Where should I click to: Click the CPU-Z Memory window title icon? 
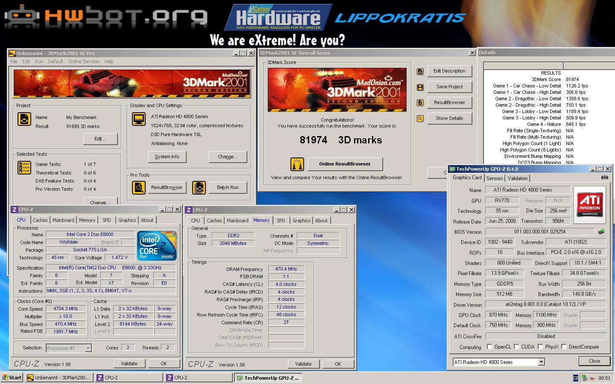click(189, 210)
